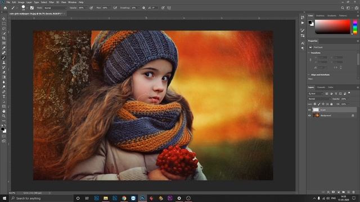Pick a color in the red color field
The image size is (360, 202).
[x=332, y=27]
